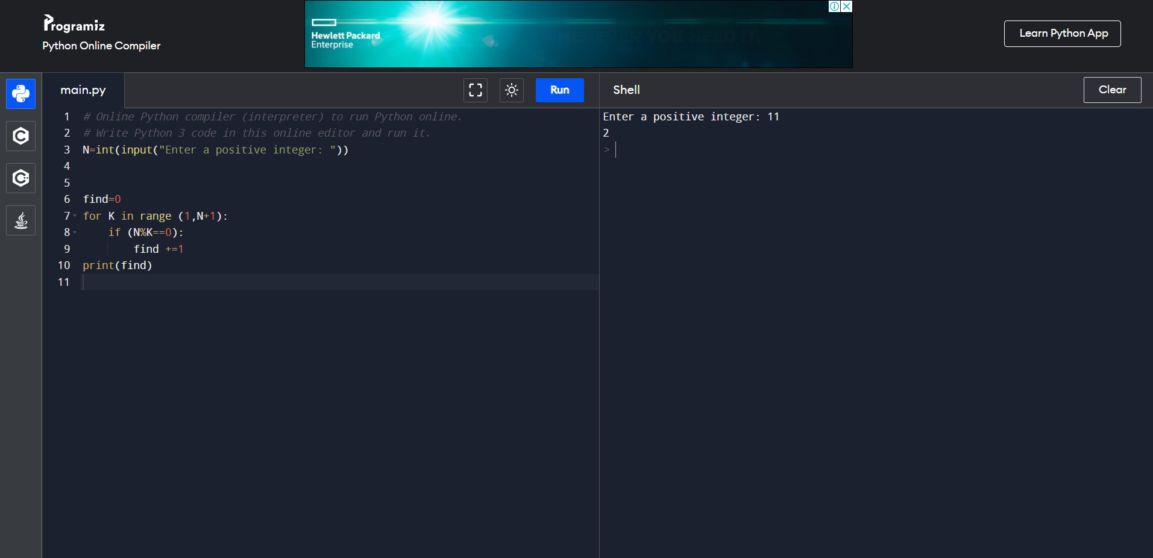Click the 'N=int(input(' code on line 3
The width and height of the screenshot is (1153, 558).
tap(121, 150)
